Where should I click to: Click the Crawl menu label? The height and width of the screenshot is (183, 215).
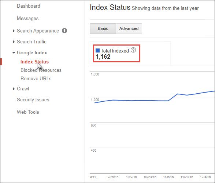[23, 89]
